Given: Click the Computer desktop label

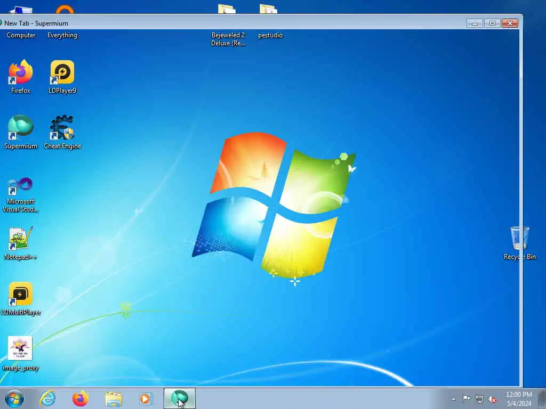Looking at the screenshot, I should pos(21,35).
